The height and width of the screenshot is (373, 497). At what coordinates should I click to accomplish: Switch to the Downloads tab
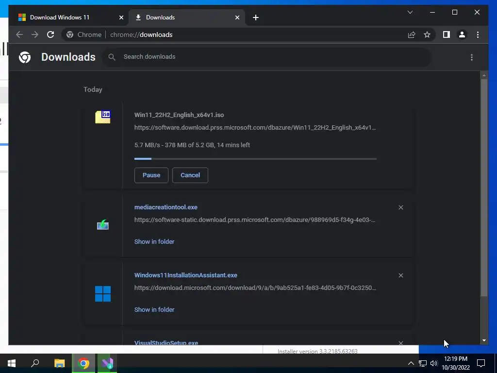point(187,17)
